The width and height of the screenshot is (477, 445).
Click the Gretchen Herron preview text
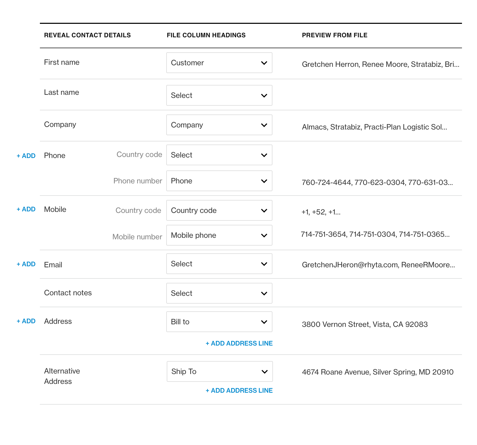tap(380, 64)
